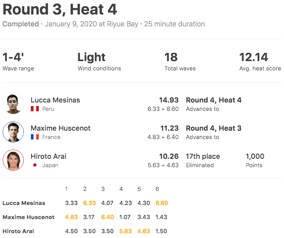The image size is (284, 238).
Task: Click Hiroto Arai's profile photo
Action: [13, 160]
